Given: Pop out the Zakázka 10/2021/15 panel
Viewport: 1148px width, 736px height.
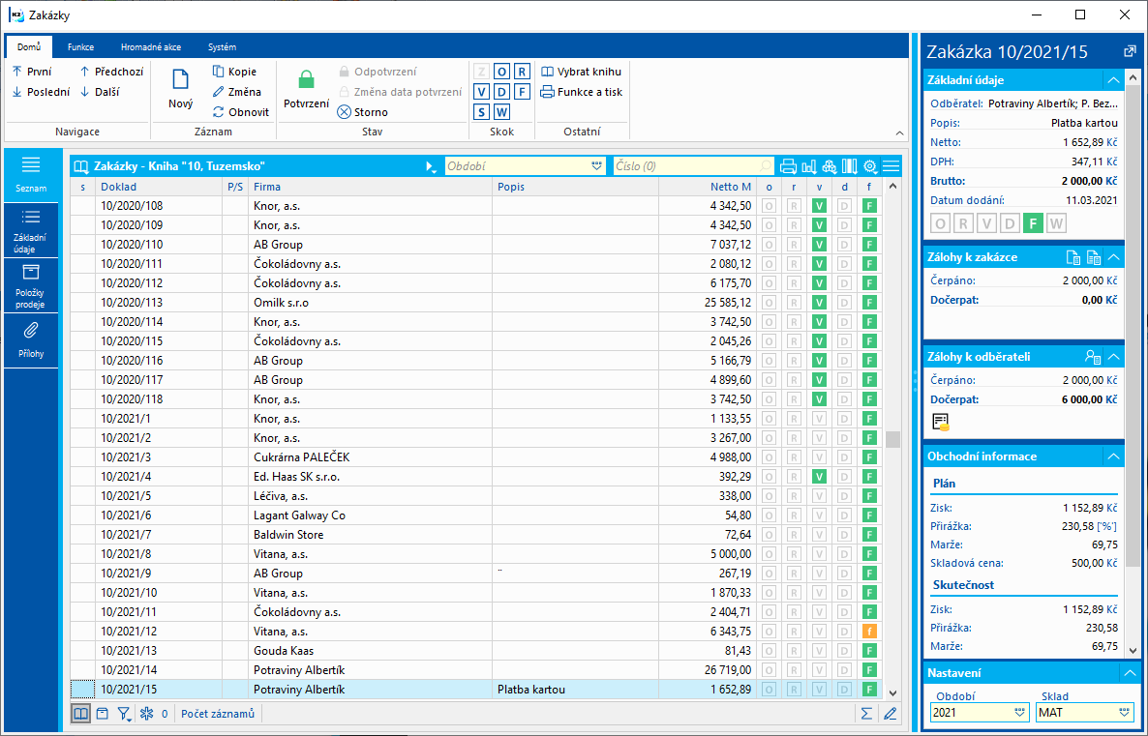Looking at the screenshot, I should pyautogui.click(x=1129, y=51).
